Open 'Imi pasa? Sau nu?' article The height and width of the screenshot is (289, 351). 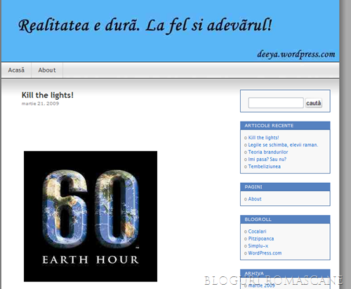(267, 160)
